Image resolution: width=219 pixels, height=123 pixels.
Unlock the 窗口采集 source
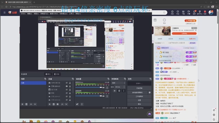click(70, 90)
